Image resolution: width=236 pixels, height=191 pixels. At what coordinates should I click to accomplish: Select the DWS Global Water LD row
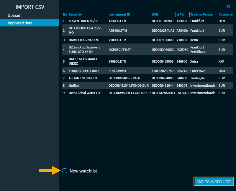[84, 93]
